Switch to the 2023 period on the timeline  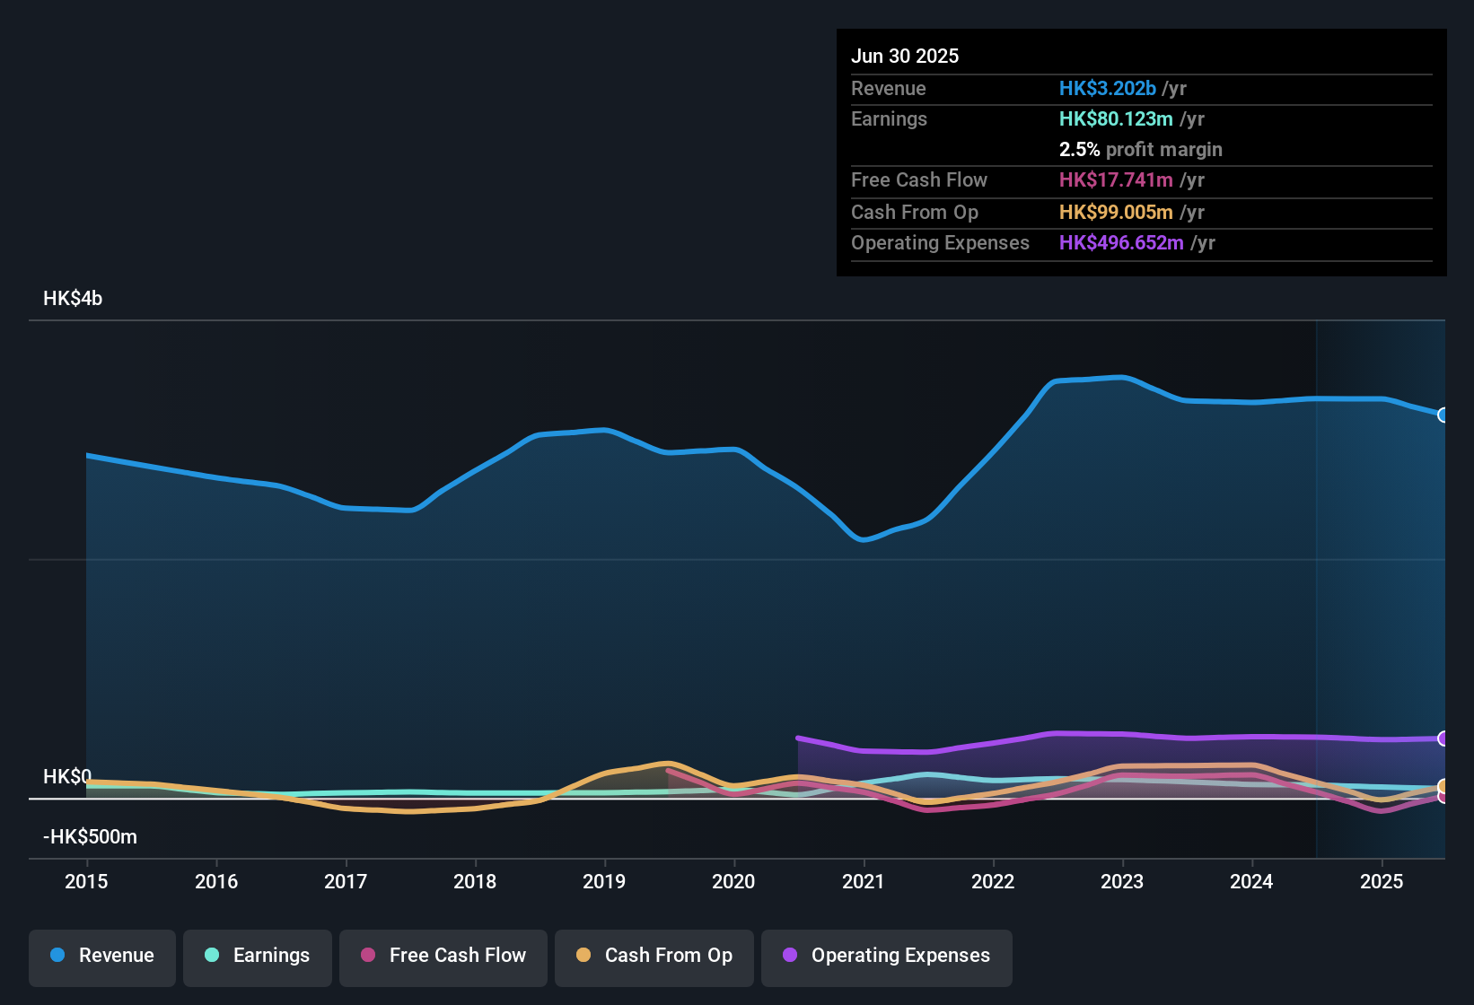tap(1121, 882)
